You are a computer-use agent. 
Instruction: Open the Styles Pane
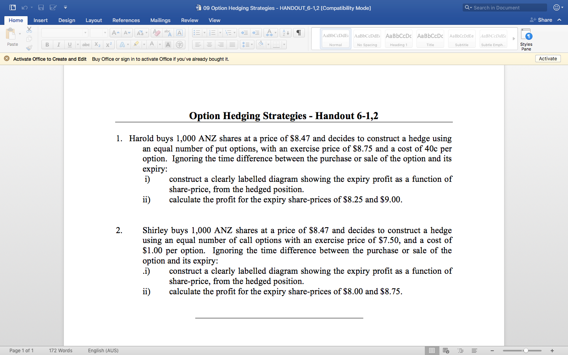526,39
